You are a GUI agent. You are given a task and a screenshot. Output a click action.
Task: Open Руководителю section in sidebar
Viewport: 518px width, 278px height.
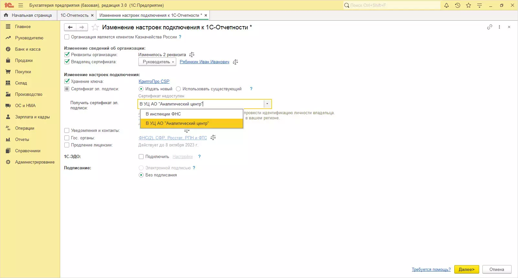[x=30, y=38]
